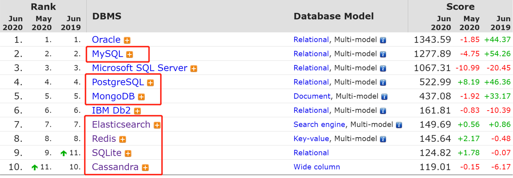Click Relational model link in PostgreSQL row

click(311, 82)
